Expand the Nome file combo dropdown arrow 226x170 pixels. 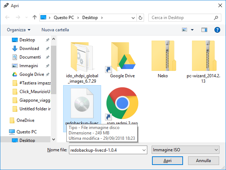pos(144,150)
